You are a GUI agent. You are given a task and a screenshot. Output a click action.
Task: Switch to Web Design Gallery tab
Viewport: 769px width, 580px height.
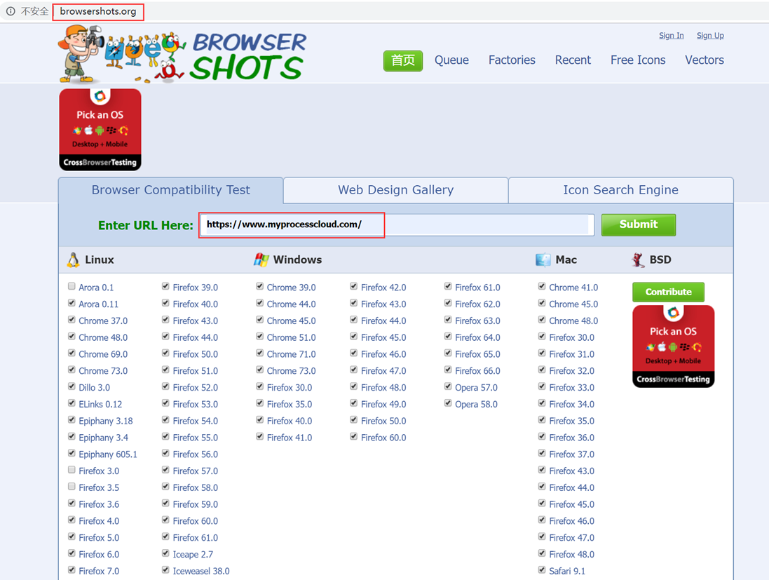tap(396, 190)
